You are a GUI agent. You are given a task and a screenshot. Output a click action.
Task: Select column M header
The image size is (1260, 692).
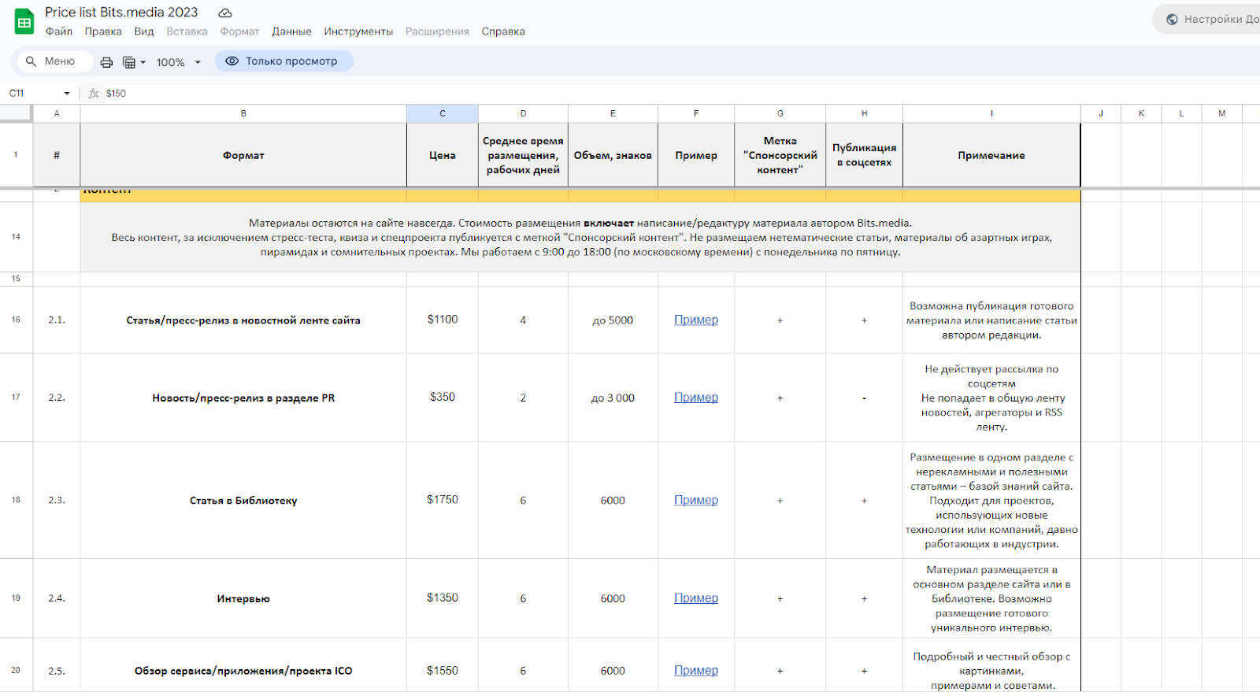1221,113
